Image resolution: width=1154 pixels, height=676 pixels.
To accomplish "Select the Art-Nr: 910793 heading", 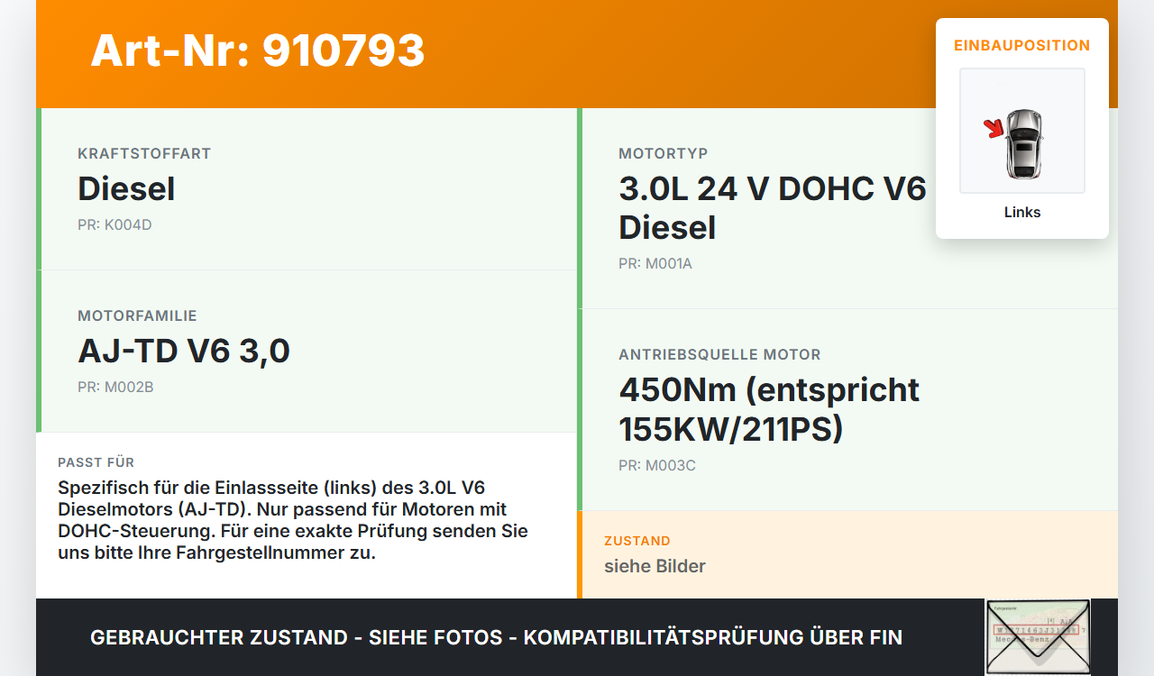I will click(257, 50).
